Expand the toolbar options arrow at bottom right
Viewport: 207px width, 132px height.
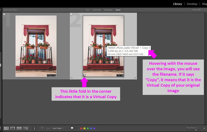coord(204,128)
